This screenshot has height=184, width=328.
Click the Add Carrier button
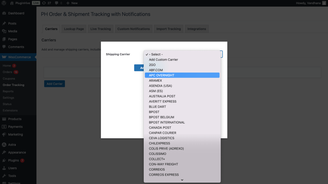[x=54, y=84]
